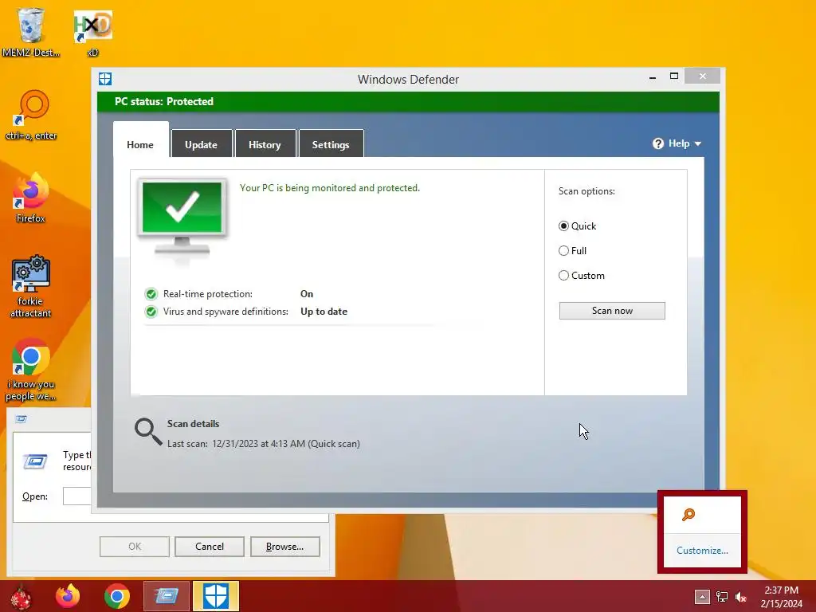The height and width of the screenshot is (612, 816).
Task: Click the muted volume icon in system tray
Action: [740, 597]
